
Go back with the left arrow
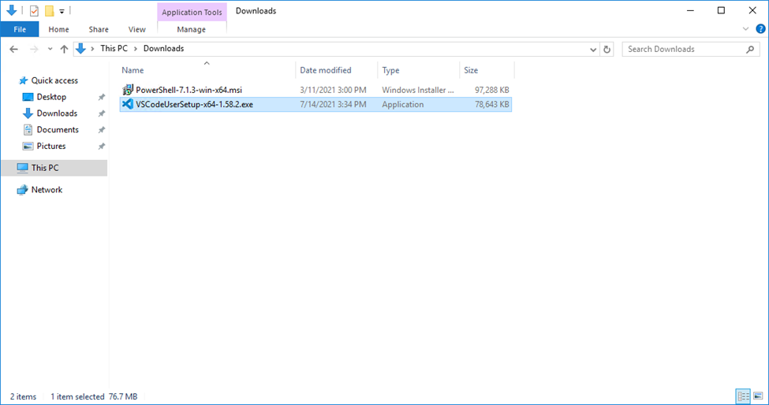pos(13,49)
